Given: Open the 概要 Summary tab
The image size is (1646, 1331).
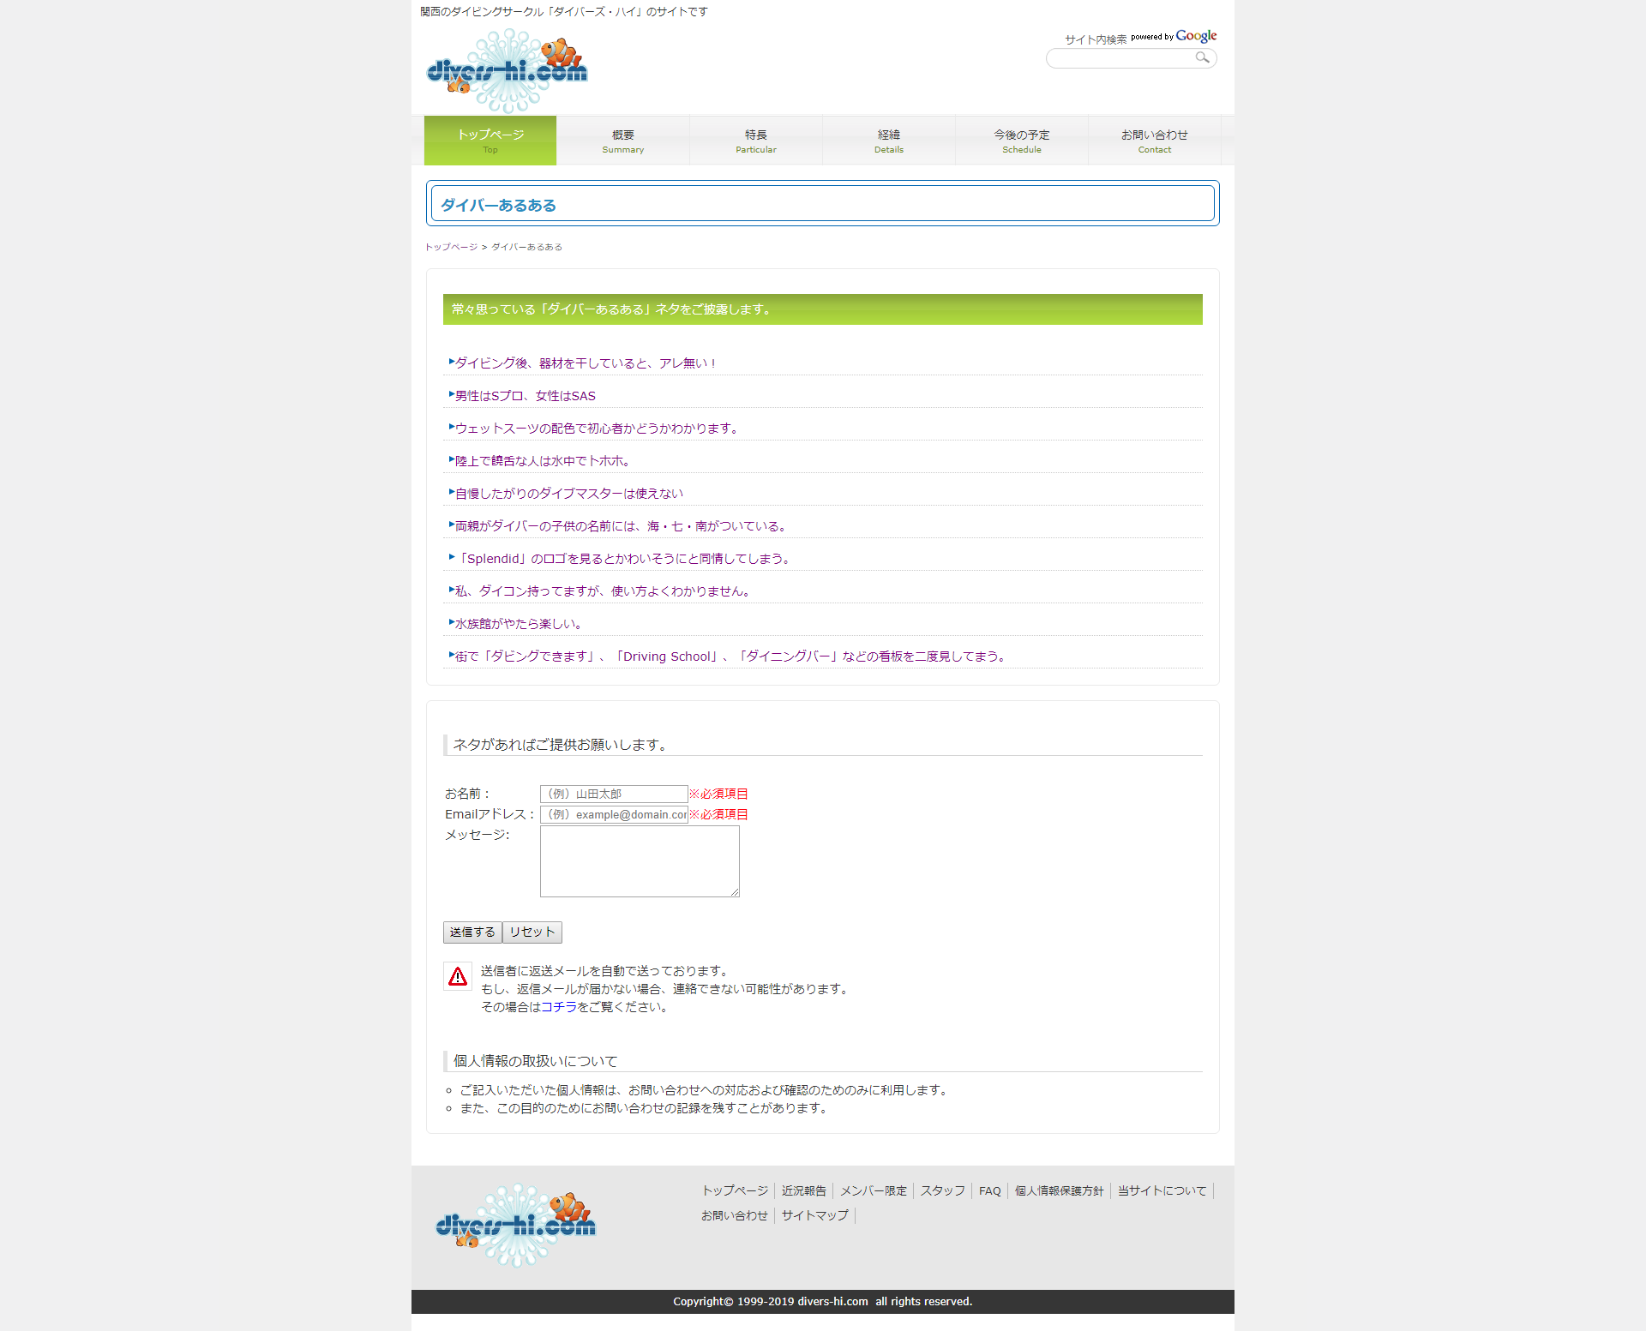Looking at the screenshot, I should click(623, 141).
